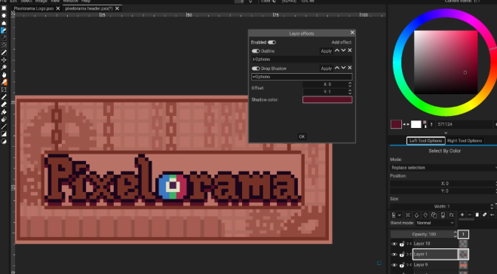Move the selected layer down

tap(425, 215)
